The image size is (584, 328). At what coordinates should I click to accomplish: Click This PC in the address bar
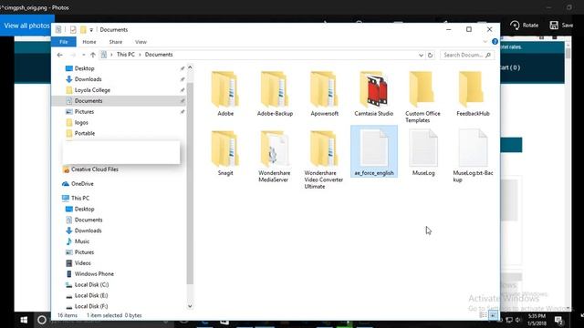126,55
